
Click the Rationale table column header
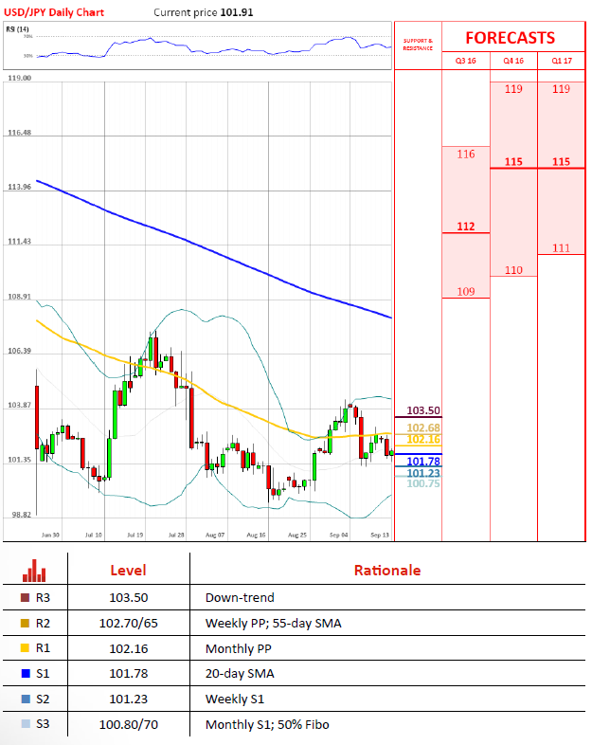coord(387,571)
